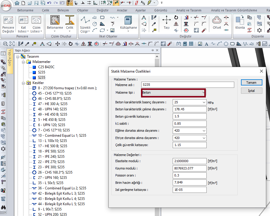
Task: Select 8 - 27/200 formu trapez item
Action: [x=67, y=88]
